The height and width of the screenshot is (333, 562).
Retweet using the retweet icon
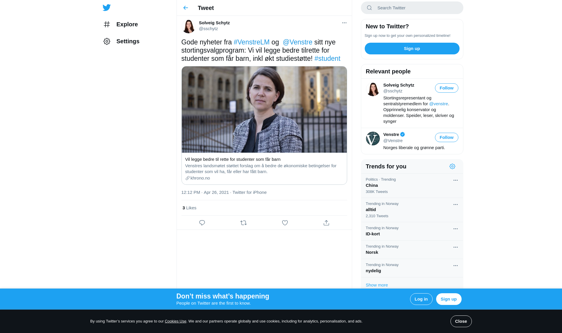(244, 223)
